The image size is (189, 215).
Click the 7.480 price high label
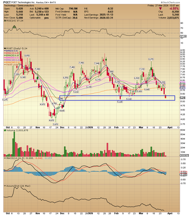72,67
